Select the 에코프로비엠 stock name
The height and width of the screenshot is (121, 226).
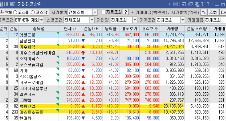coord(31,82)
